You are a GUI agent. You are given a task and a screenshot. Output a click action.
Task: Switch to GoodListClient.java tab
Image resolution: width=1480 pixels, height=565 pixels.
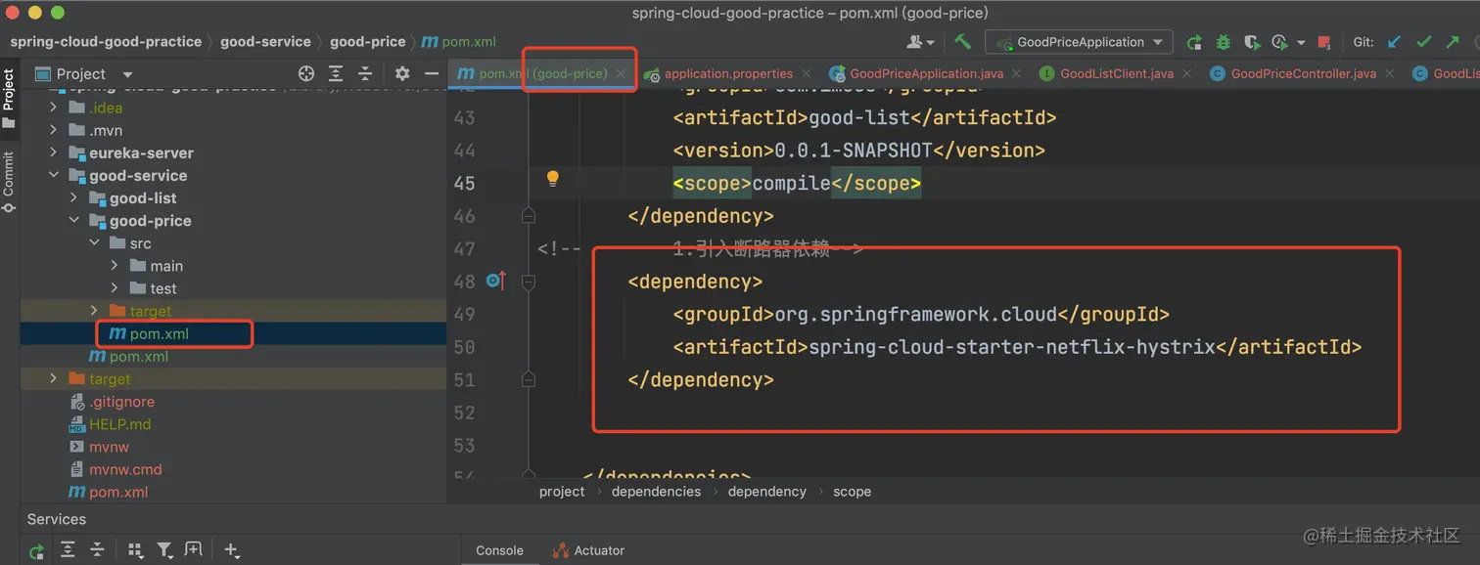(x=1117, y=73)
